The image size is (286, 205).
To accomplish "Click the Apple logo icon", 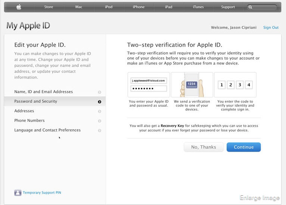I will click(19, 7).
